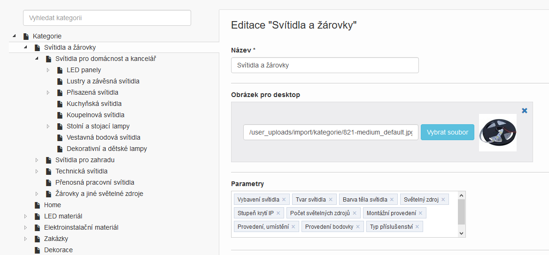
Task: Remove the "Vybavení svítidla" parameter tag
Action: (284, 200)
